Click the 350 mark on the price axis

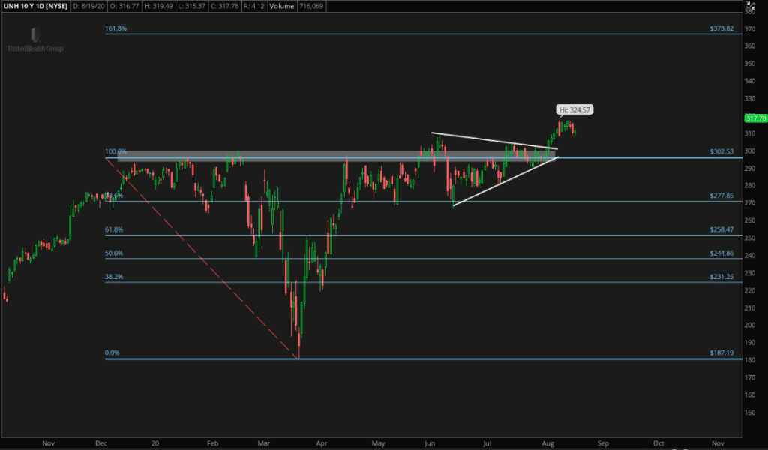pos(750,64)
